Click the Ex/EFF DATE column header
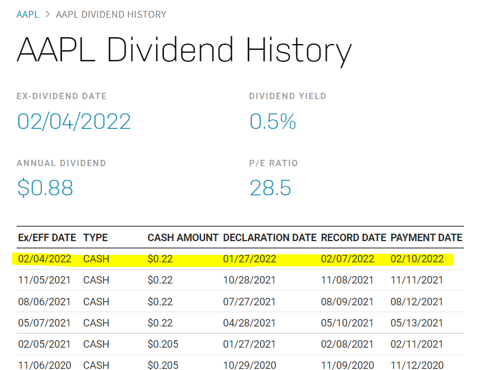Viewport: 481px width, 370px height. [47, 238]
